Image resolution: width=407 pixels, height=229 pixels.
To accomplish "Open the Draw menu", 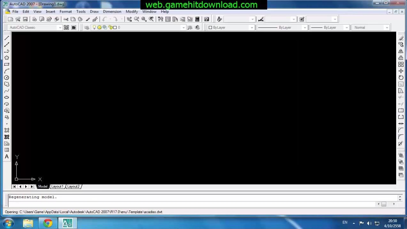I will pyautogui.click(x=94, y=11).
